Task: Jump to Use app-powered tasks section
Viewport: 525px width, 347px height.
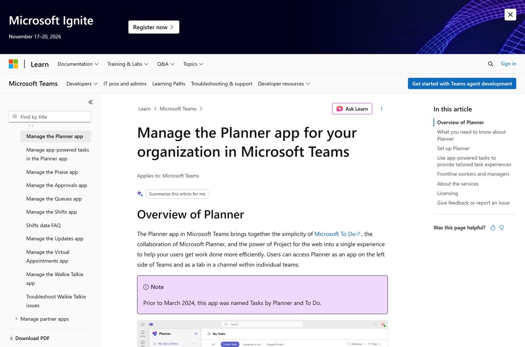Action: (x=474, y=161)
